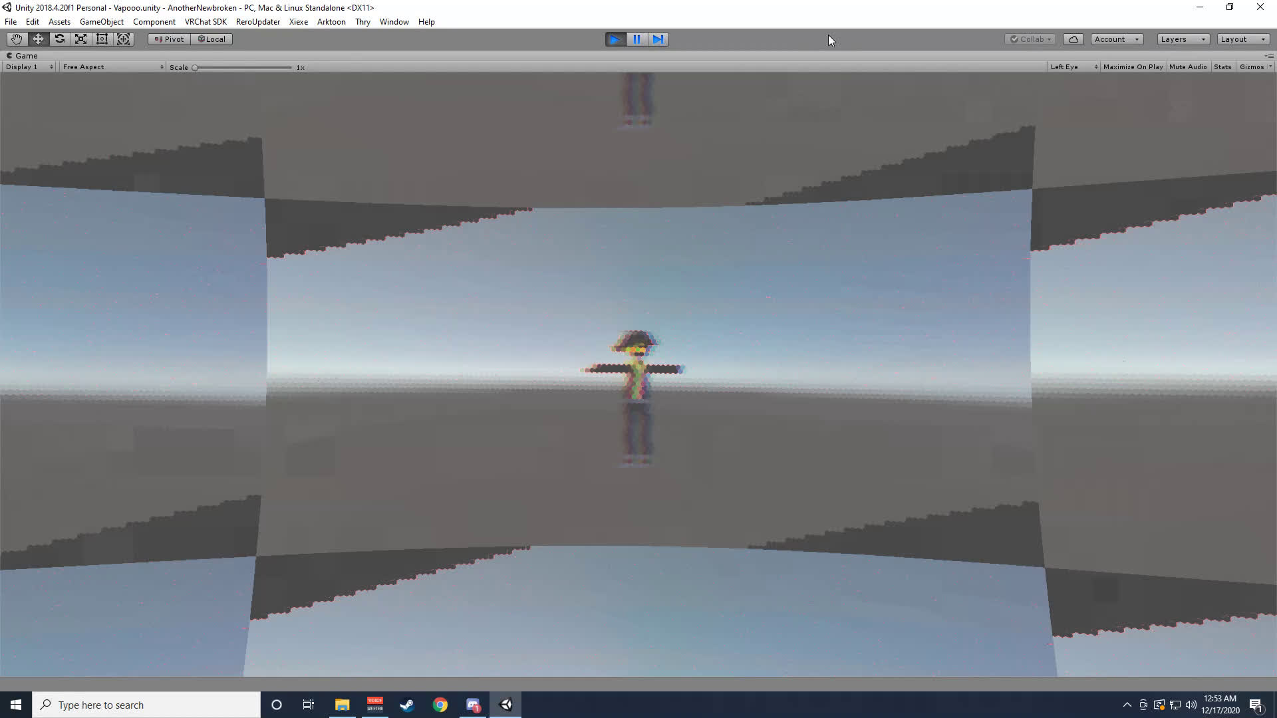1277x718 pixels.
Task: Open the GameObject menu
Action: coord(101,22)
